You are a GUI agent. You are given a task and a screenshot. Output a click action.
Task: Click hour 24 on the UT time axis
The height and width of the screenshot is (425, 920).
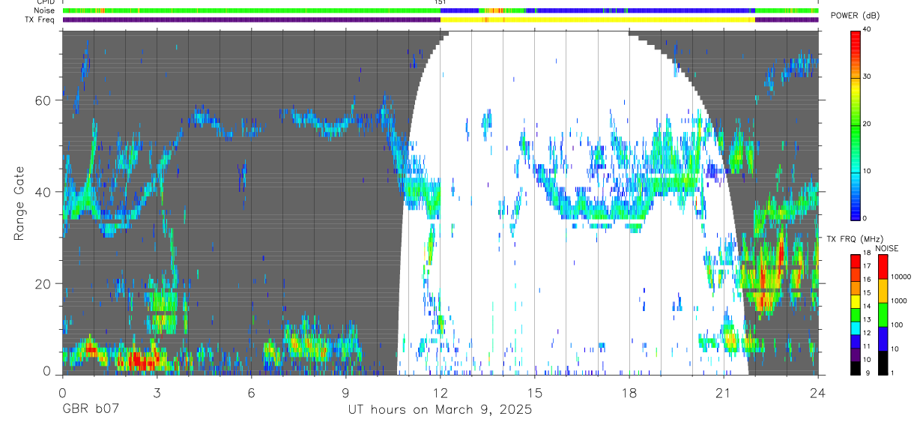pos(818,392)
